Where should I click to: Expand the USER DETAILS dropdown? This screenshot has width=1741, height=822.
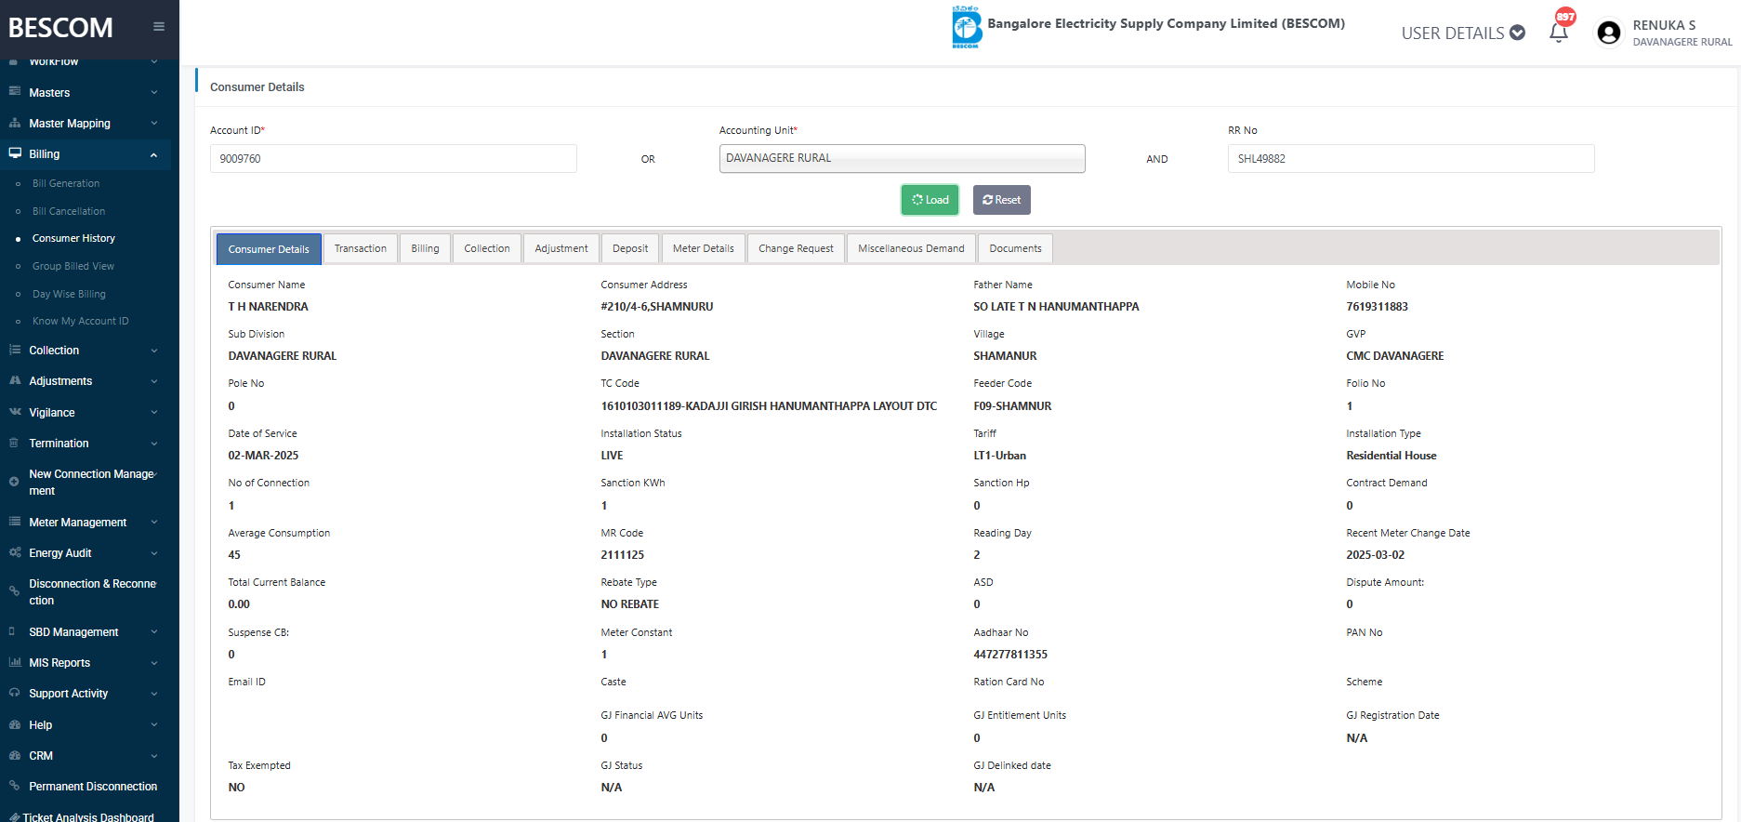click(x=1463, y=33)
